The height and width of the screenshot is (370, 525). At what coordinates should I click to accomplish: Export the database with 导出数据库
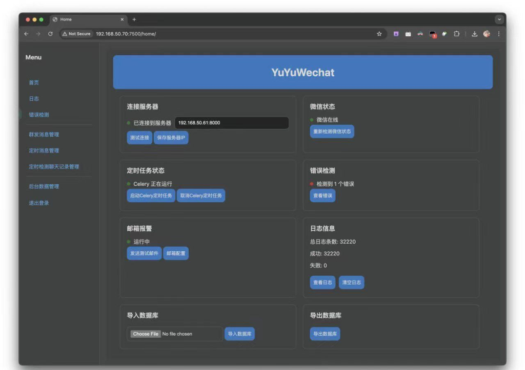pyautogui.click(x=325, y=334)
